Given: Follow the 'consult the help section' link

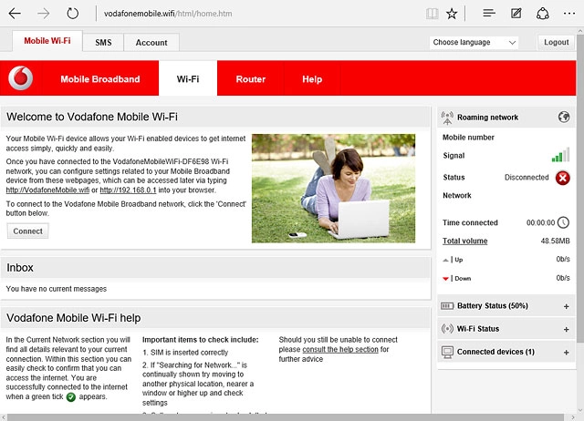Looking at the screenshot, I should coord(339,350).
